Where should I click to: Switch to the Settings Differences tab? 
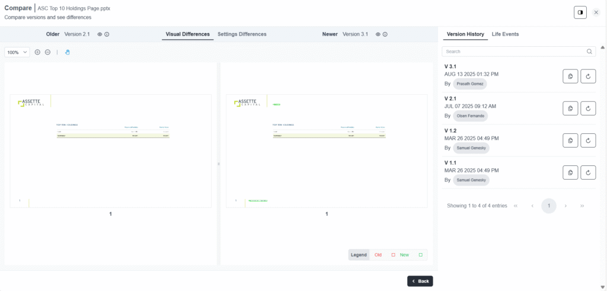(x=242, y=34)
